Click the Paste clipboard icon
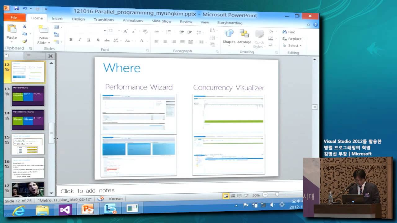397x223 pixels. click(x=12, y=28)
